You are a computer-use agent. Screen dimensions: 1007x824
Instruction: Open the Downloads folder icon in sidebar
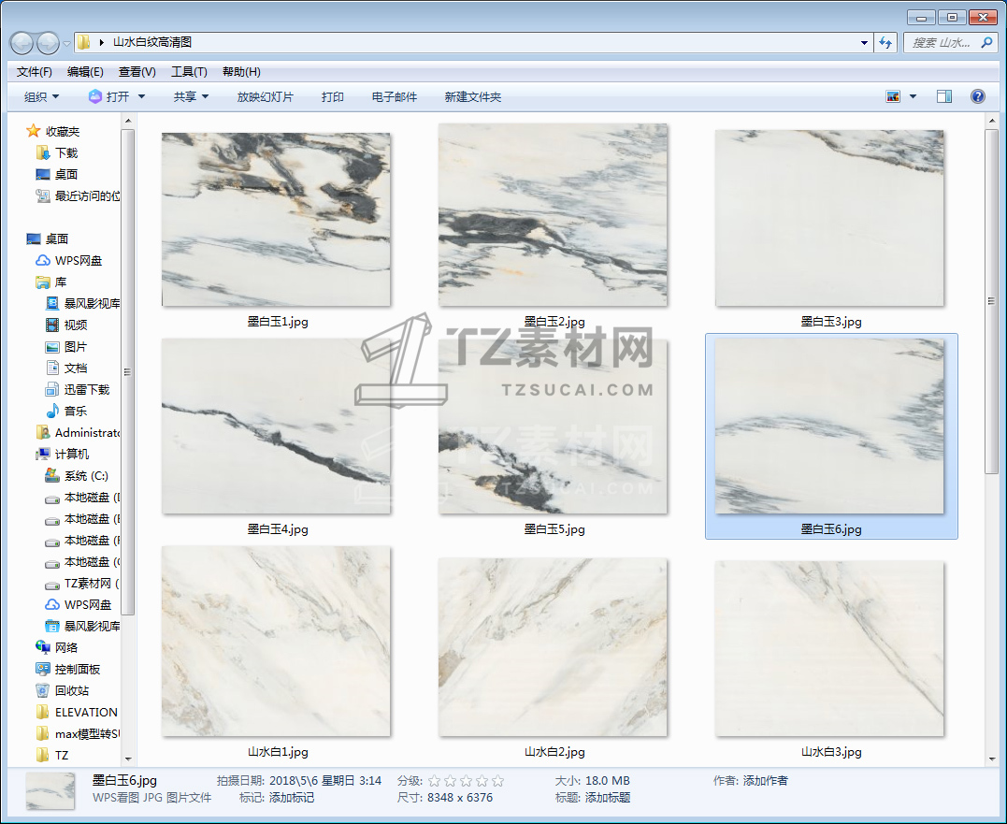tap(43, 152)
